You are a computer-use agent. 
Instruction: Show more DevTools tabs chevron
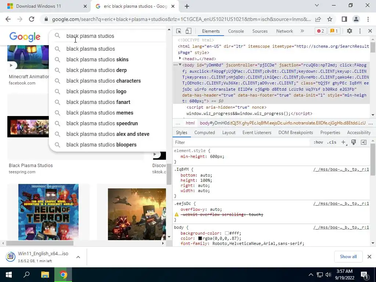302,31
